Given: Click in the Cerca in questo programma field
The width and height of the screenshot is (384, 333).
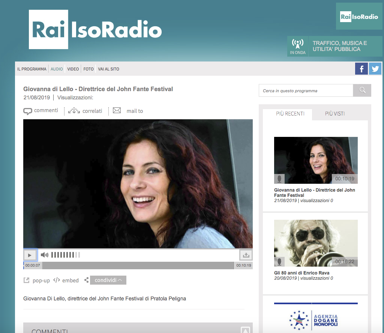Looking at the screenshot, I should [306, 91].
